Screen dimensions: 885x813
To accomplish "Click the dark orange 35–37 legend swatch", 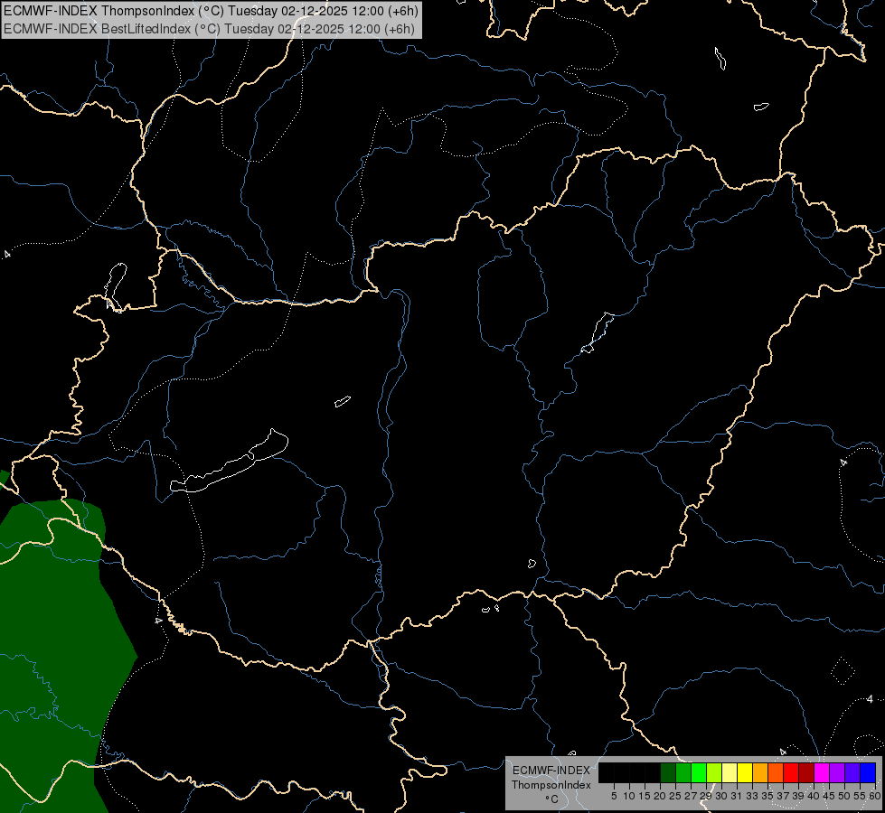I will (x=776, y=772).
